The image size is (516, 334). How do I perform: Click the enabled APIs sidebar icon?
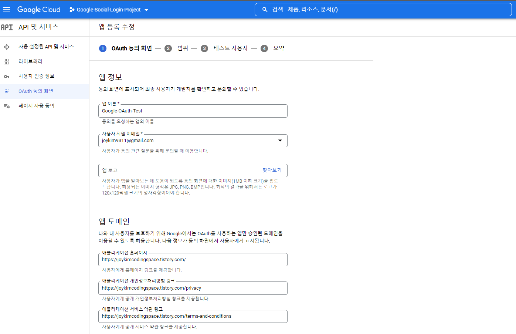point(7,47)
